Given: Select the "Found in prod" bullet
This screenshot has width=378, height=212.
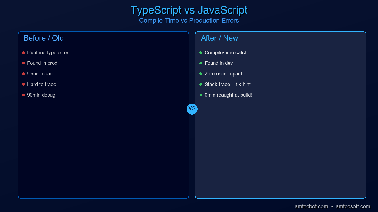Looking at the screenshot, I should 40,63.
